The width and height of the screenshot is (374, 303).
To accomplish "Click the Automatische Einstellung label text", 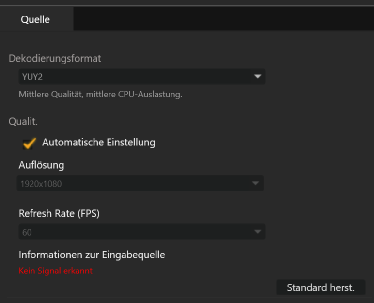I will [98, 143].
